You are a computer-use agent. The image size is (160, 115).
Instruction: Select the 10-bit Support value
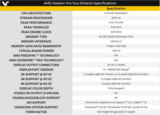pos(116,88)
